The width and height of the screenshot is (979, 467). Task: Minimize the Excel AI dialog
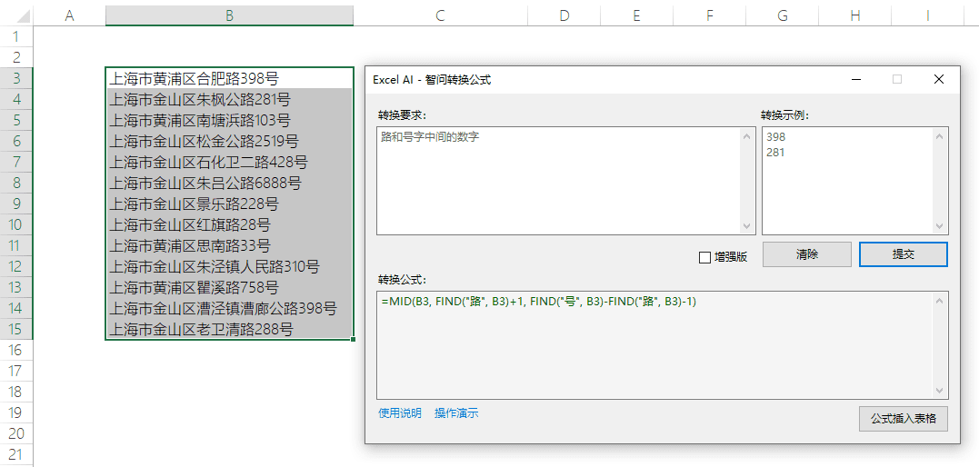point(856,79)
